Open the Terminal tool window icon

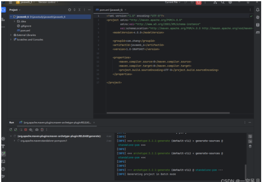pyautogui.click(x=3, y=161)
